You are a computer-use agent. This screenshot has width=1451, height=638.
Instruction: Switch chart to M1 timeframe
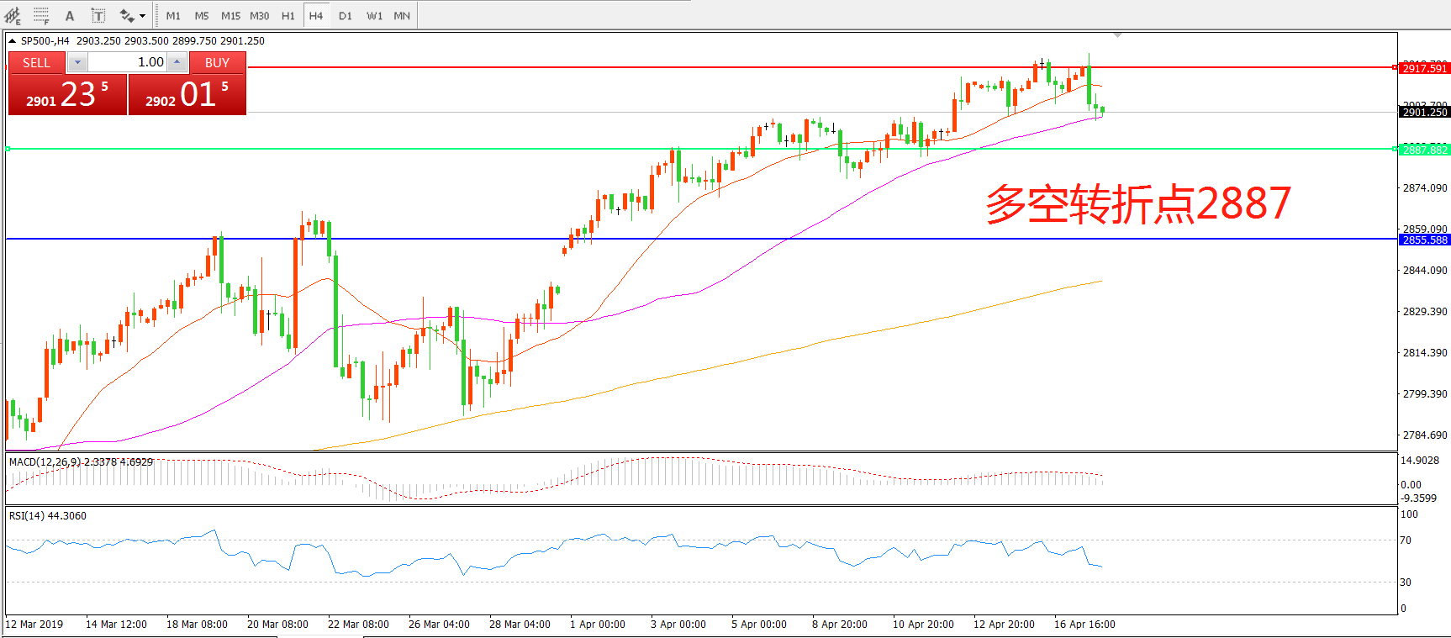(x=173, y=15)
